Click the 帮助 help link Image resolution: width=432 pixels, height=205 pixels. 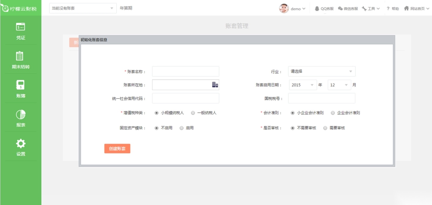(395, 9)
